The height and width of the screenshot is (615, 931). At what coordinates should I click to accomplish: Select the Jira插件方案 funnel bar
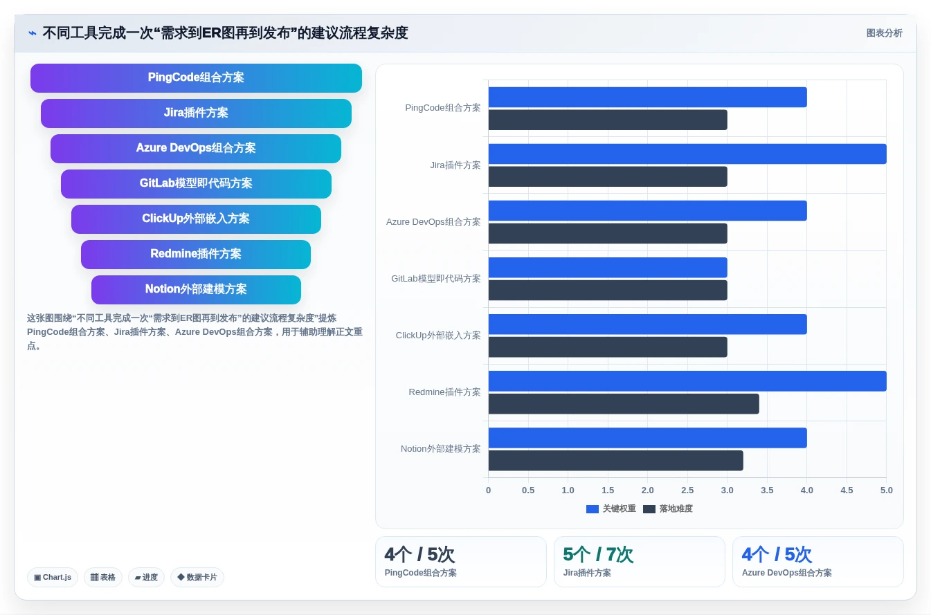pyautogui.click(x=196, y=113)
